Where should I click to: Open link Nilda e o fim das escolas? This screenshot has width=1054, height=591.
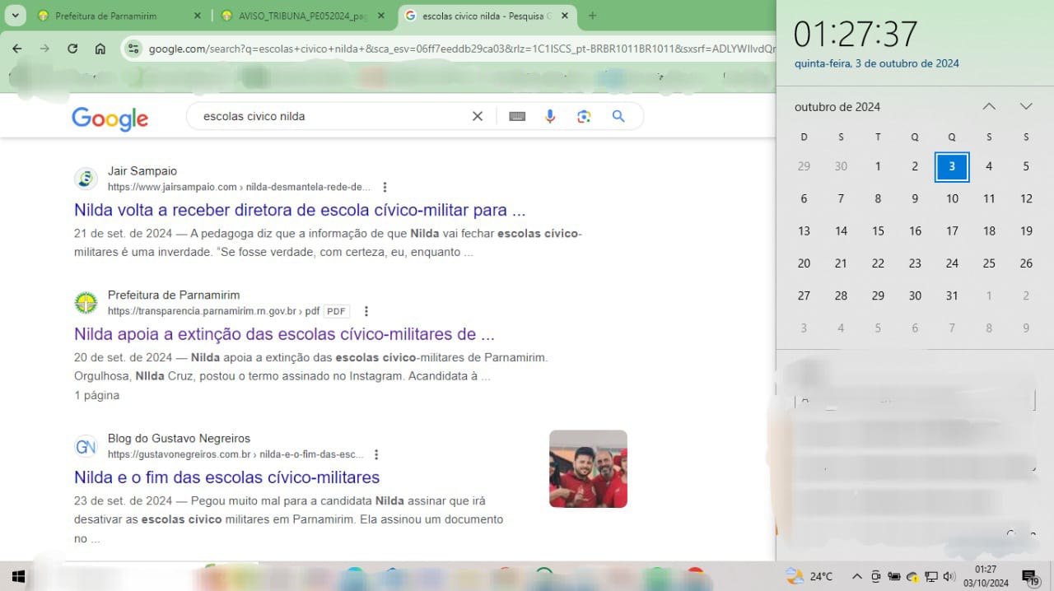pyautogui.click(x=226, y=477)
